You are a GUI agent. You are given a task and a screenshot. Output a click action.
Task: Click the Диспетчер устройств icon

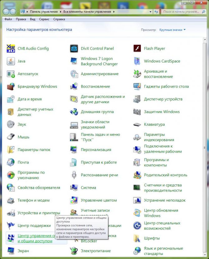(x=137, y=99)
